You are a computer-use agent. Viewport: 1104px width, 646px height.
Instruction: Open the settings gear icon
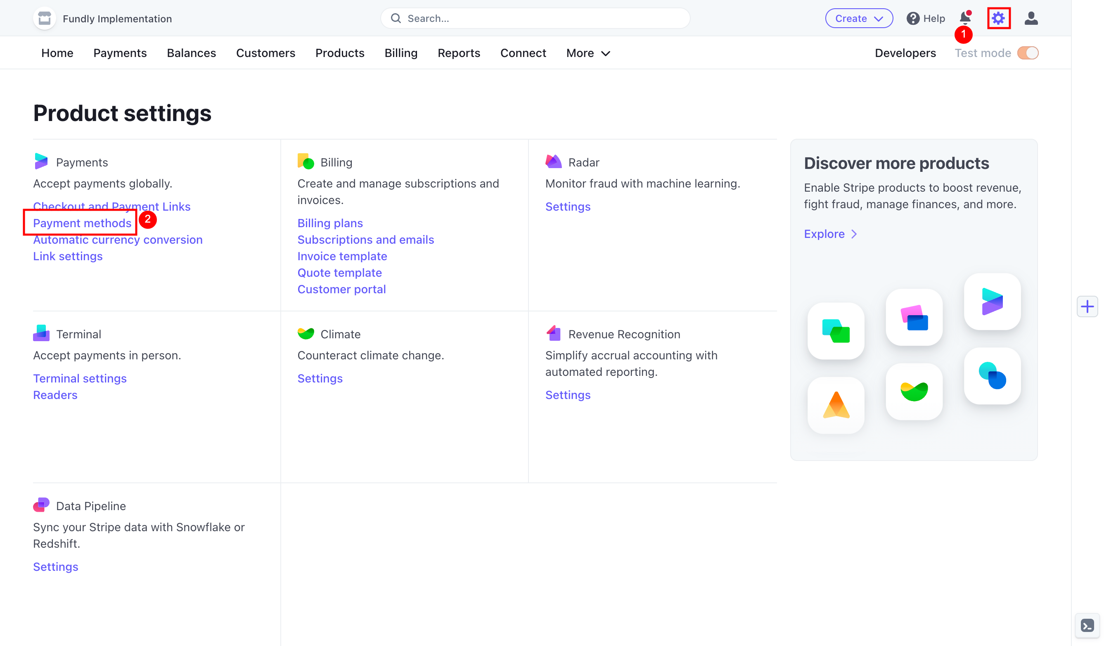coord(998,19)
